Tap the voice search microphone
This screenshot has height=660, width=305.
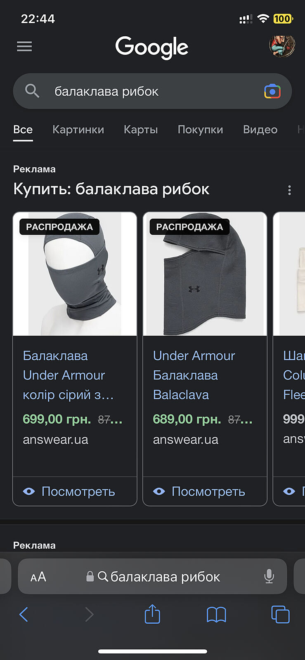(269, 576)
